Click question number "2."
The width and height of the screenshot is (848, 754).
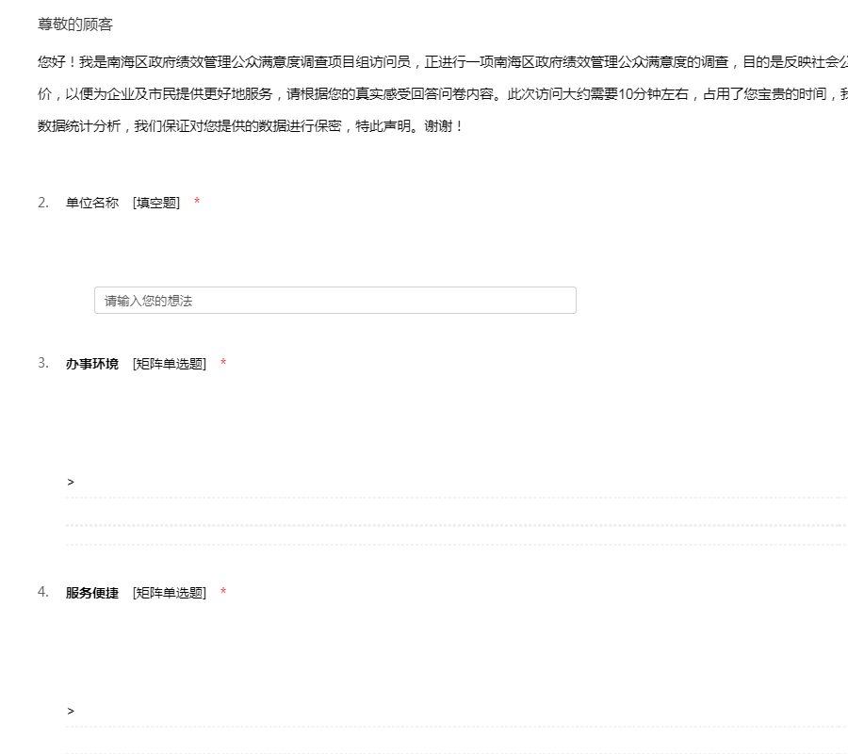tap(43, 203)
